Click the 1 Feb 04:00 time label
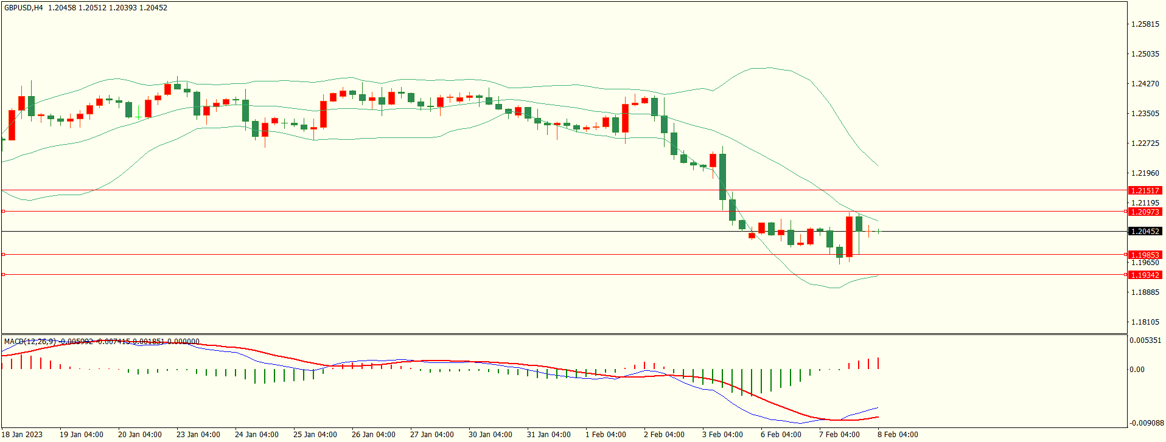This screenshot has width=1166, height=442. click(x=606, y=434)
